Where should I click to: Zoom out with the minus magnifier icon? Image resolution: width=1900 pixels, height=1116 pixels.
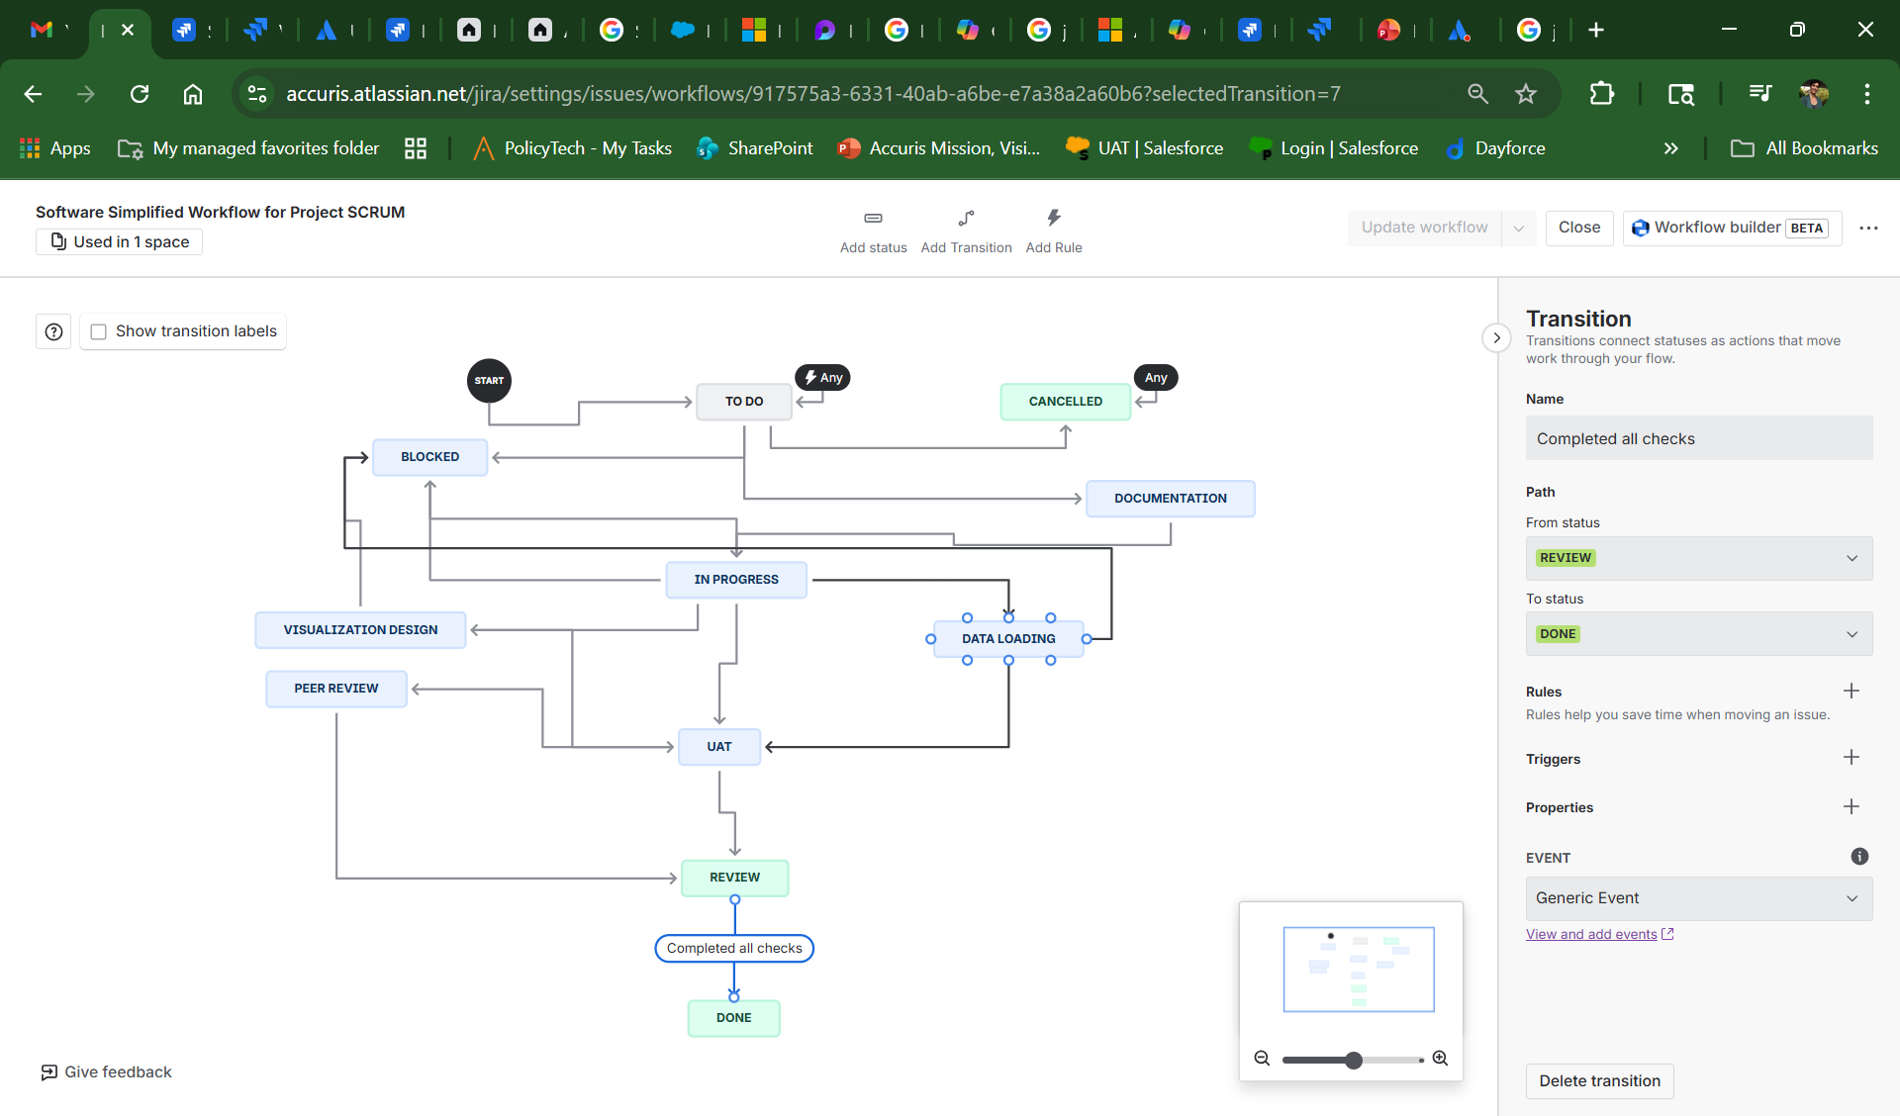(1262, 1059)
